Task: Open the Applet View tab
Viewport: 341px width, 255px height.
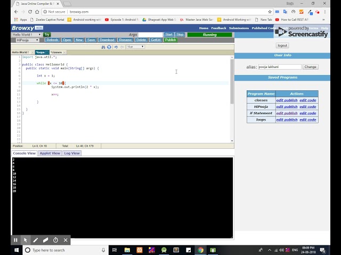Action: tap(50, 154)
